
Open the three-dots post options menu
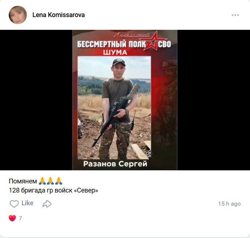[x=235, y=15]
